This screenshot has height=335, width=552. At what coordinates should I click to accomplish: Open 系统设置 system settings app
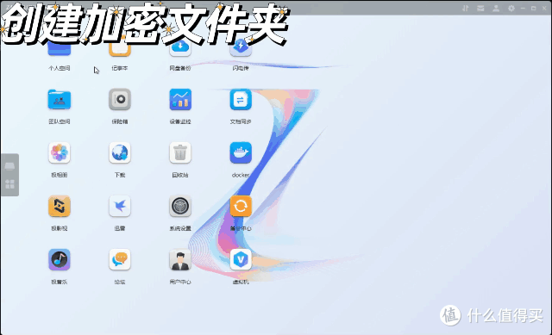click(x=180, y=207)
